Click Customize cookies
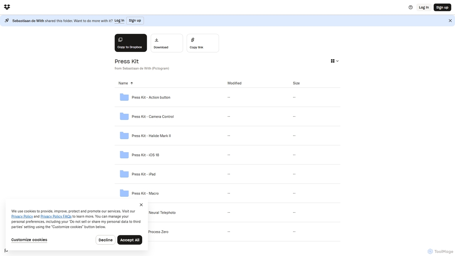Viewport: 455px width, 256px height. click(29, 240)
